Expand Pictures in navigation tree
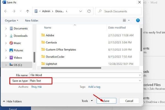 tap(6, 50)
